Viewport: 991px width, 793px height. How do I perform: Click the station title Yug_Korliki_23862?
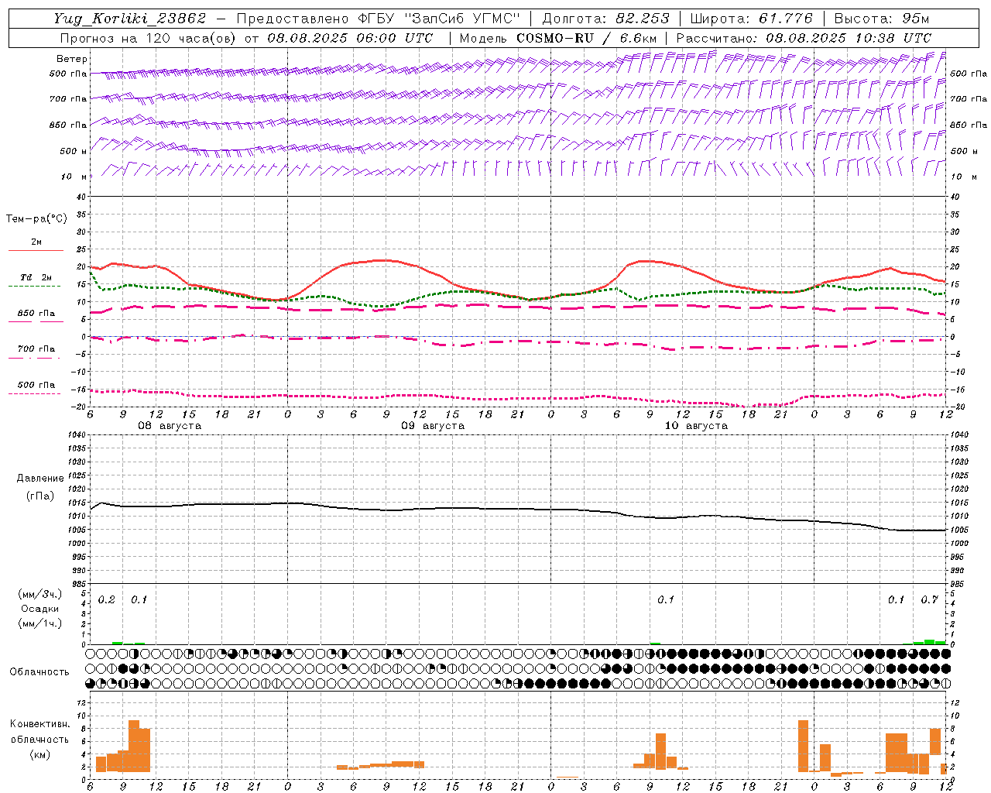[130, 19]
